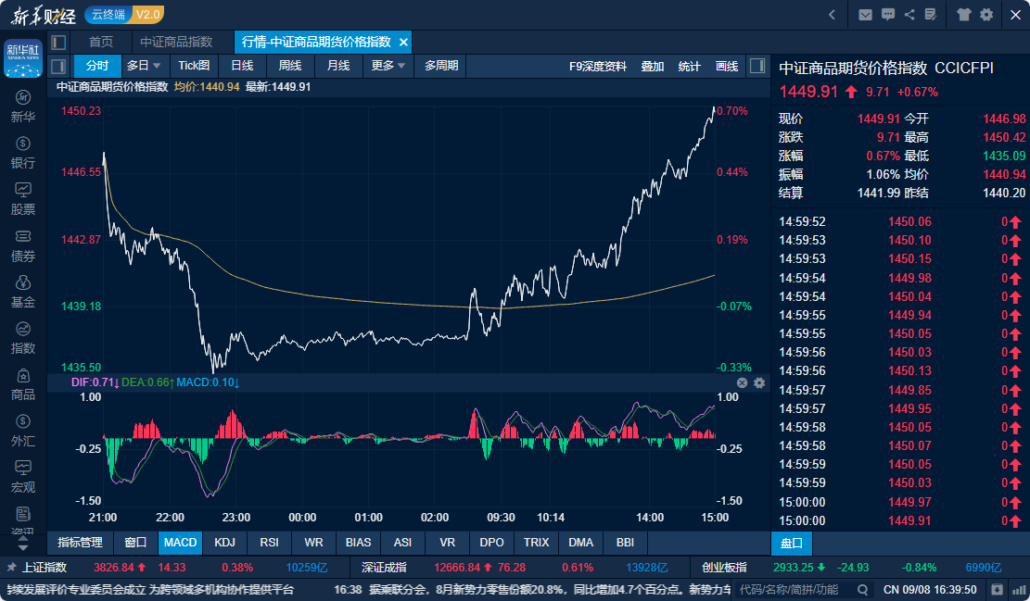
Task: Expand the 多日 dropdown
Action: pyautogui.click(x=143, y=66)
